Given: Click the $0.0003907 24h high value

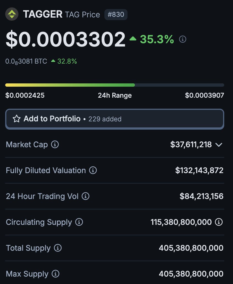Looking at the screenshot, I should [x=204, y=95].
